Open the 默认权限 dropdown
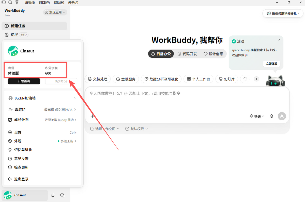The image size is (305, 202). click(136, 129)
